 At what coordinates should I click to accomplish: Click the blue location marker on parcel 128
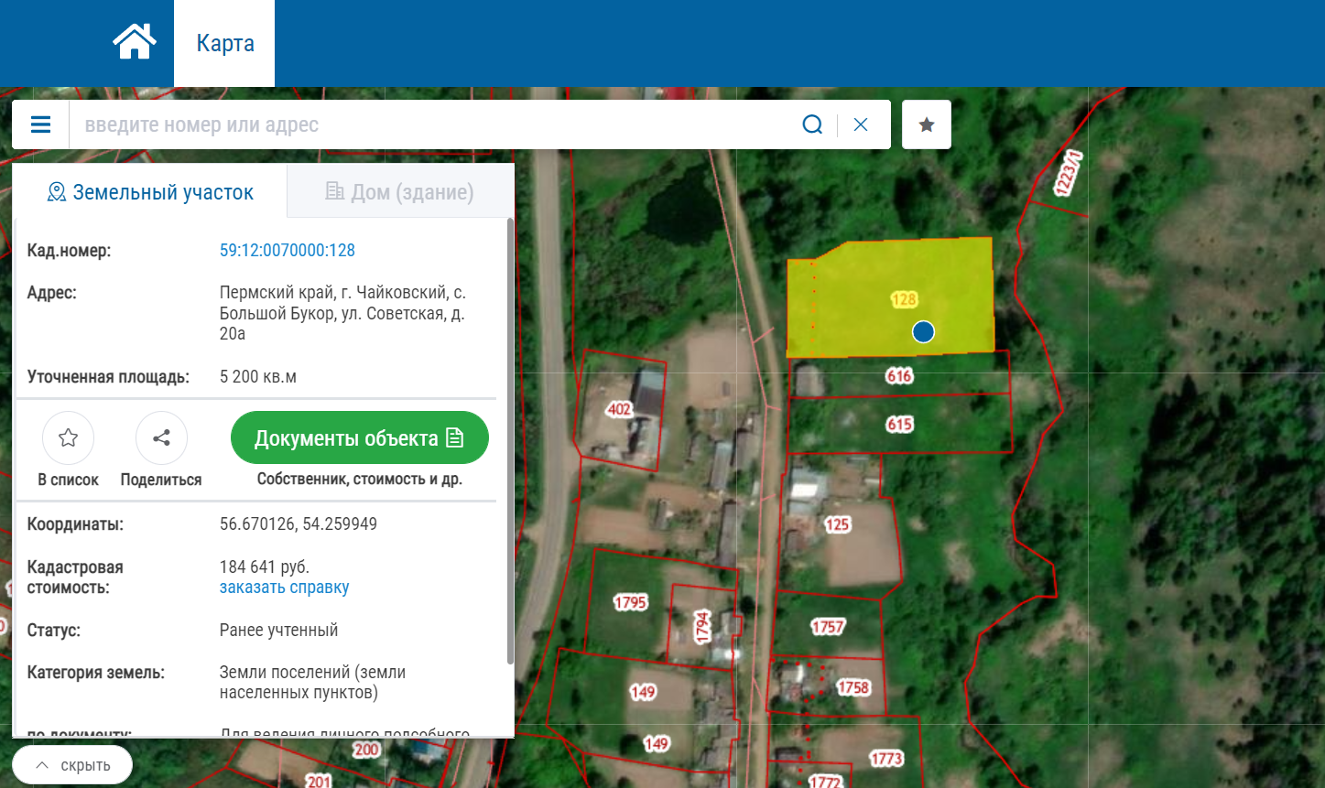[x=923, y=331]
